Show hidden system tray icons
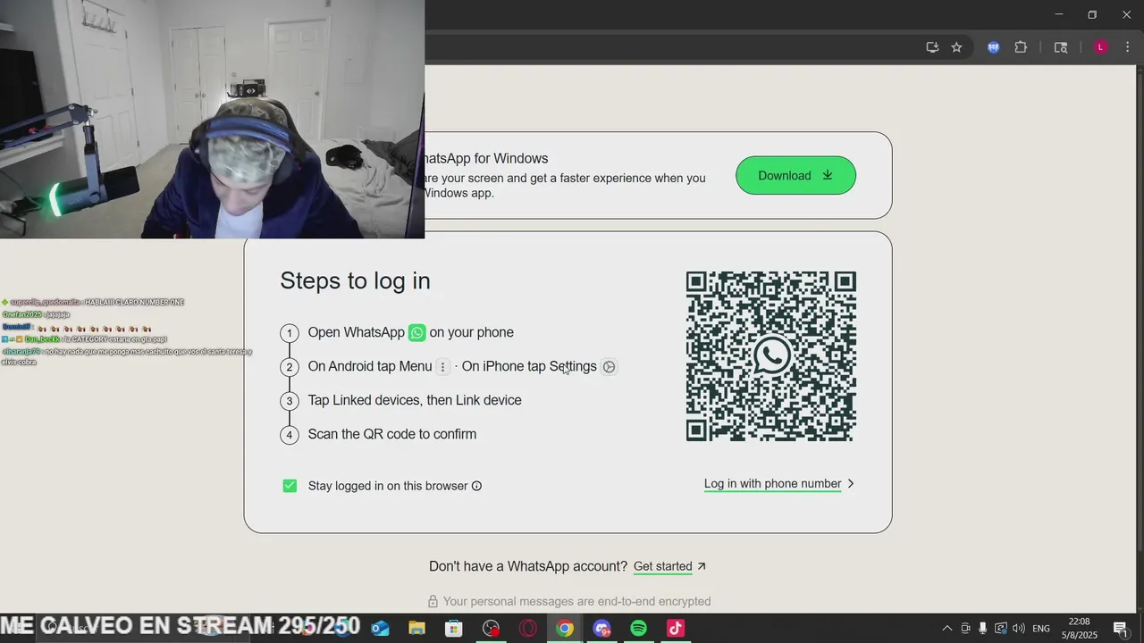This screenshot has height=643, width=1144. 947,629
